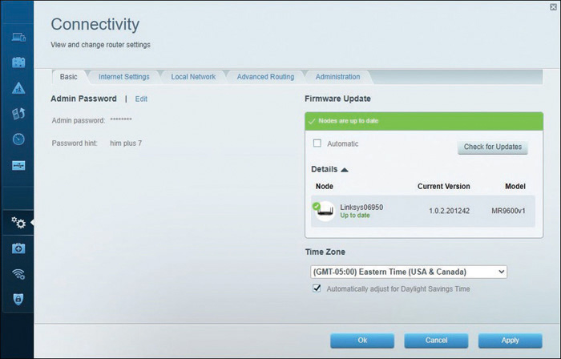Click the Apply button
Screen dimensions: 561x359
(x=511, y=341)
